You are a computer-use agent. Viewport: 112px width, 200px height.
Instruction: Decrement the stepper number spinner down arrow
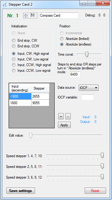[x=26, y=17]
